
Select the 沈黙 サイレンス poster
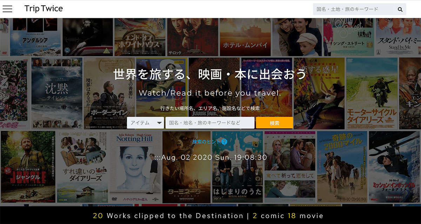click(x=56, y=93)
